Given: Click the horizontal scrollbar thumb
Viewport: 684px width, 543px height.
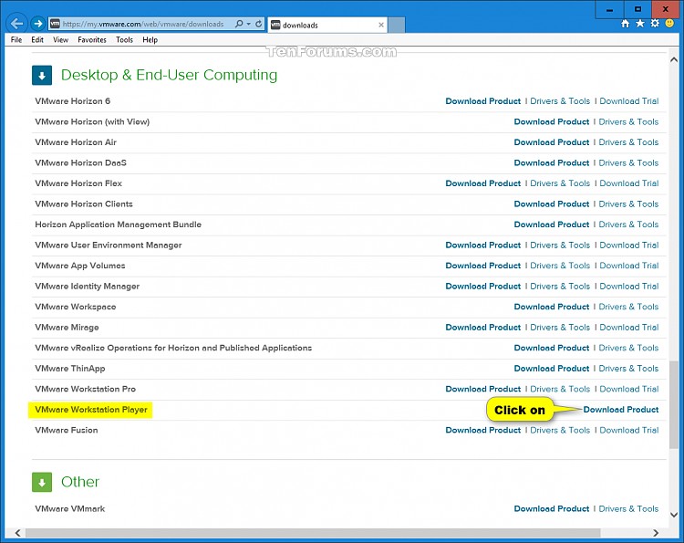Looking at the screenshot, I should [313, 533].
